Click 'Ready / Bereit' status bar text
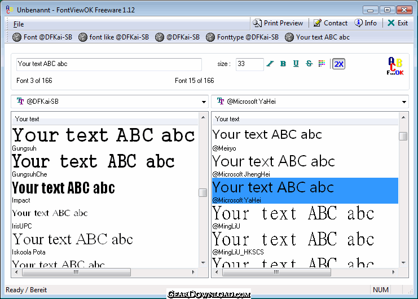 26,289
